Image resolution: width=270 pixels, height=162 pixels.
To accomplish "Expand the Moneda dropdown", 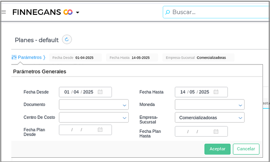I will 240,105.
